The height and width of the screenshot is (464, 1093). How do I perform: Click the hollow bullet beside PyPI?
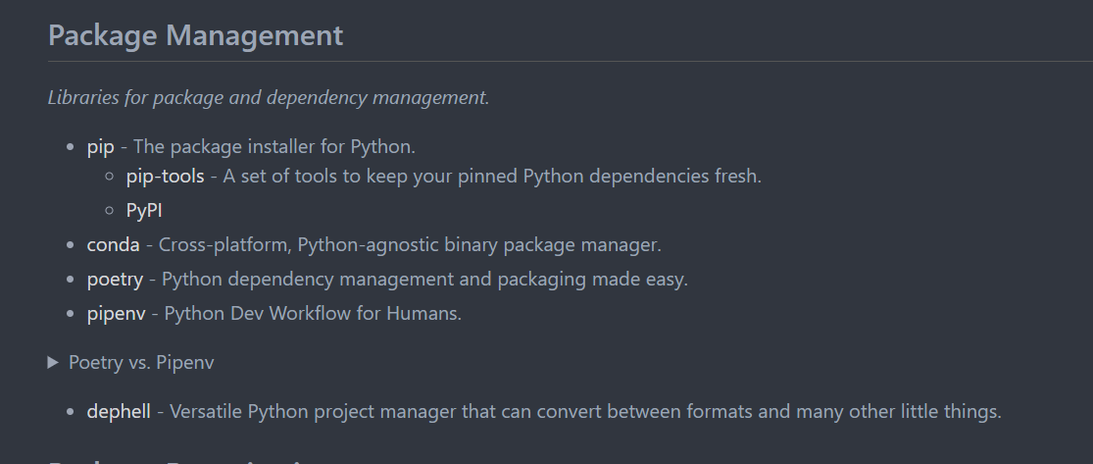click(111, 210)
